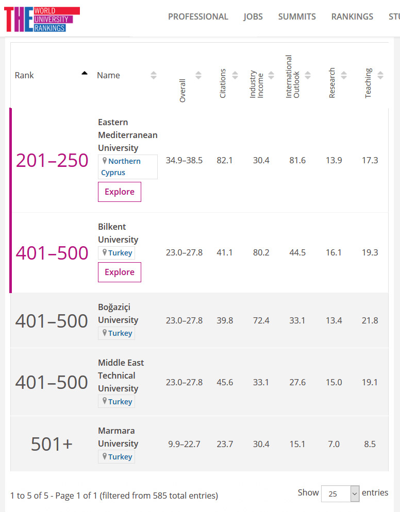This screenshot has height=512, width=400.
Task: Open the show entries dropdown
Action: 340,493
